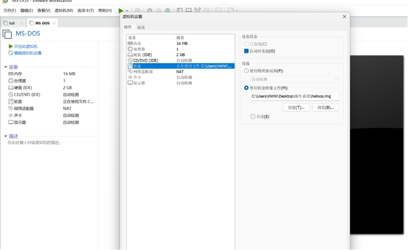Viewport: 408px width, 250px height.
Task: Click the green power on toolbar button
Action: click(121, 10)
